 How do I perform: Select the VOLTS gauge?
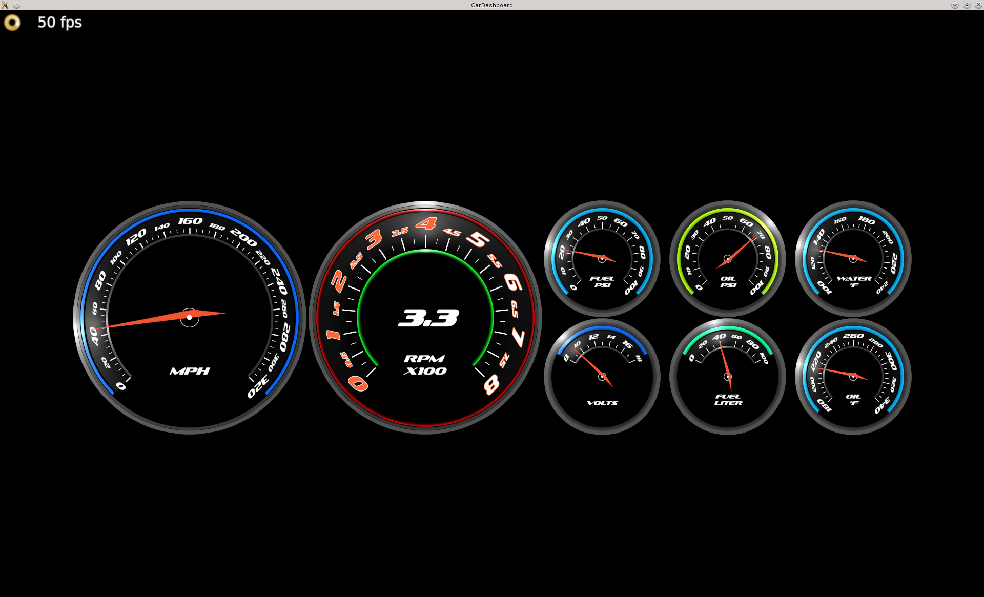(x=602, y=377)
